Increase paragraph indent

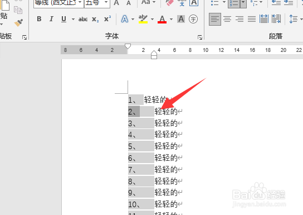289,3
